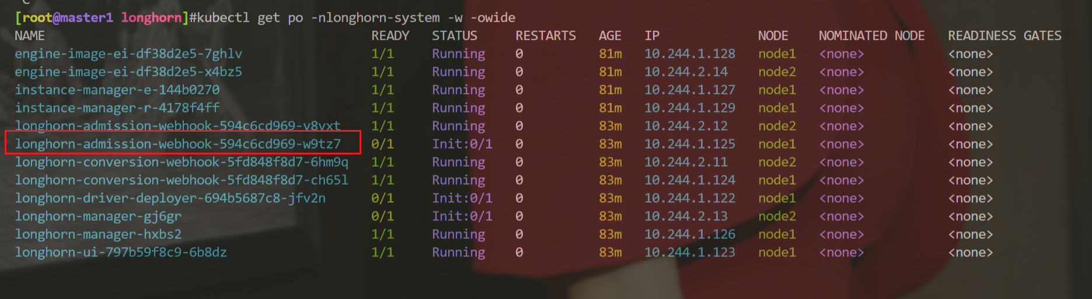The height and width of the screenshot is (299, 1092).
Task: Select IP address 10.244.2.11
Action: (x=686, y=163)
